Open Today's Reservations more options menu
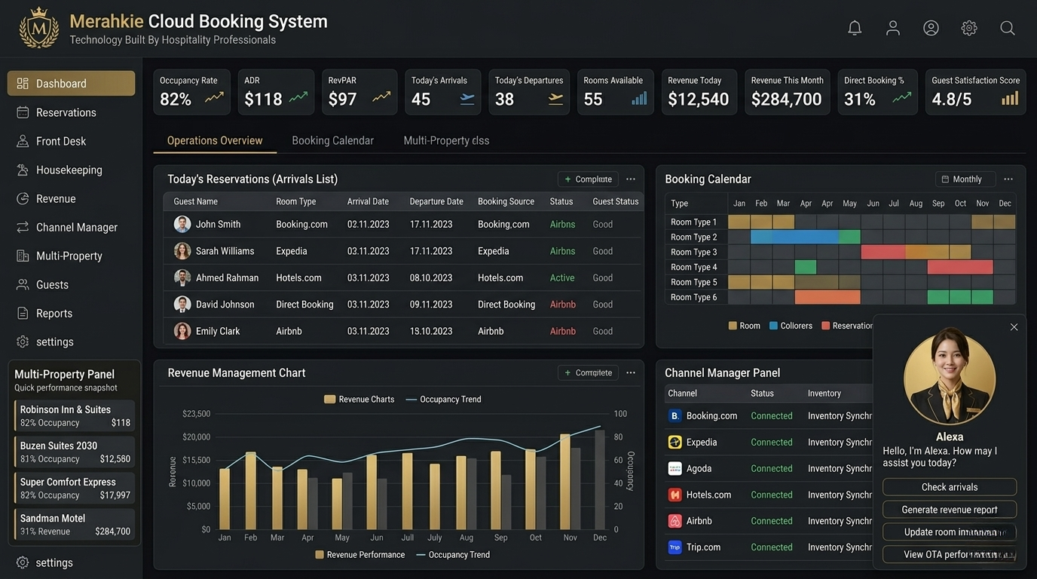This screenshot has height=579, width=1037. [x=631, y=179]
